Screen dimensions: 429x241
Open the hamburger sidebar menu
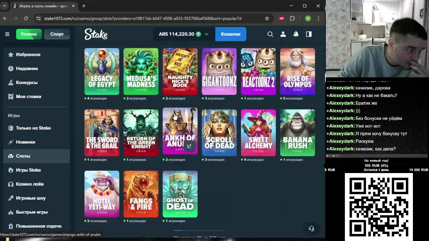[7, 34]
